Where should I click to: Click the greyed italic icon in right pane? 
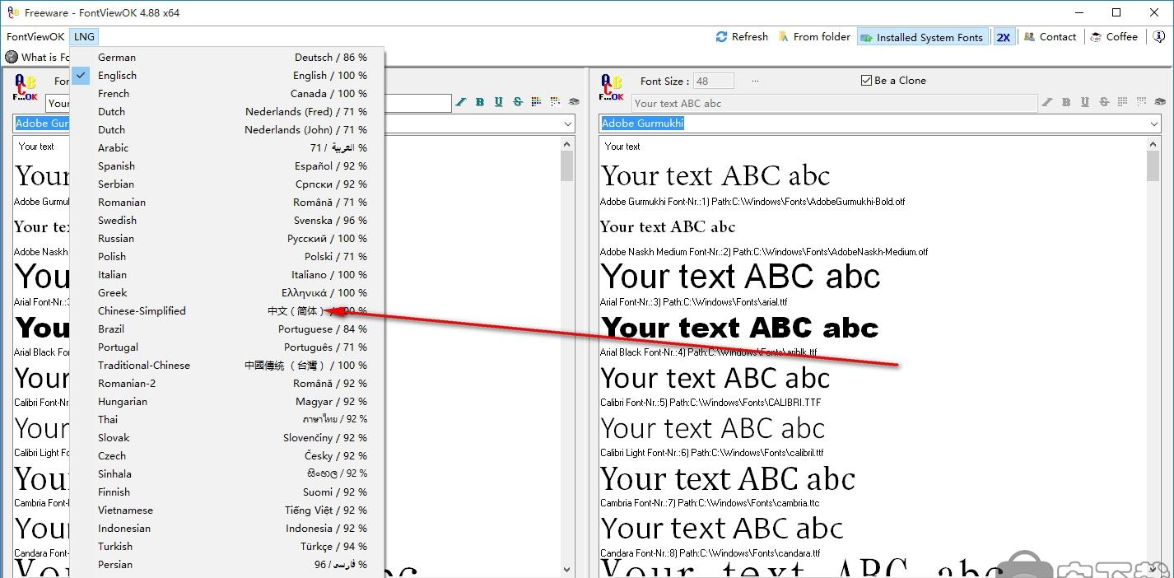pyautogui.click(x=1047, y=103)
